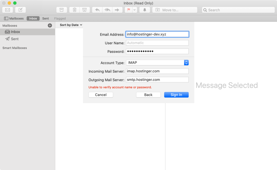Image resolution: width=277 pixels, height=170 pixels.
Task: Cancel the account setup
Action: (x=101, y=94)
